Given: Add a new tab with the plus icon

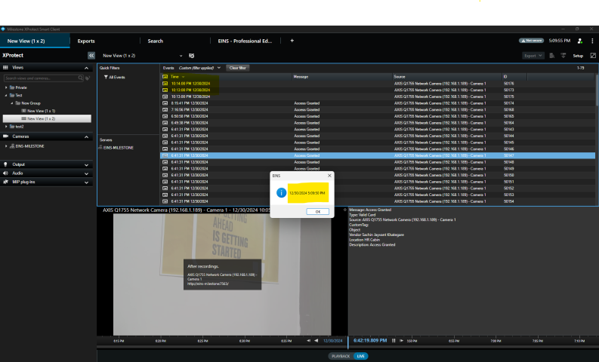Looking at the screenshot, I should click(x=292, y=41).
